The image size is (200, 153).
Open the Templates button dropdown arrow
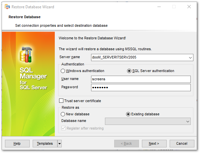[59, 144]
